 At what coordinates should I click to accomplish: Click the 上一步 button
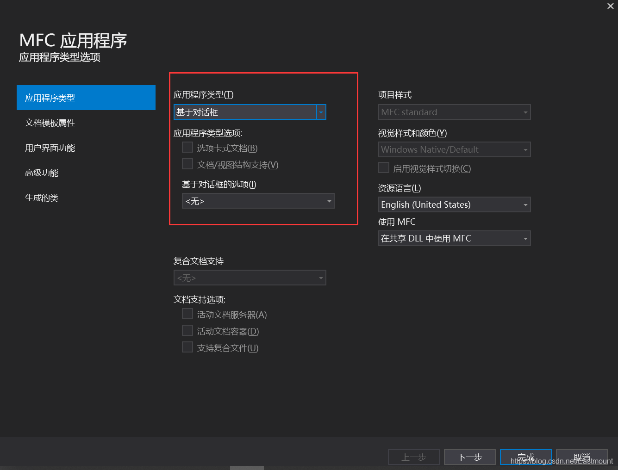click(x=414, y=457)
